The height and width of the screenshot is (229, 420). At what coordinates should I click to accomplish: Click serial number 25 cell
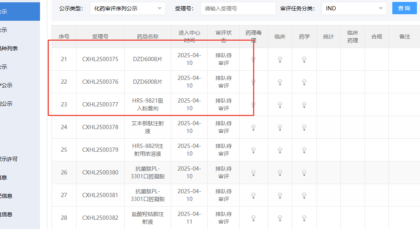click(x=64, y=150)
